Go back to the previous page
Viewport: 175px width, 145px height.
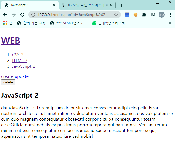[x=5, y=15]
